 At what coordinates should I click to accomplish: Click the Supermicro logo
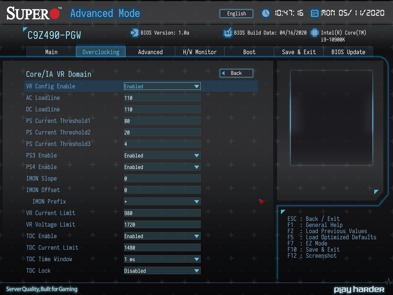click(x=34, y=13)
